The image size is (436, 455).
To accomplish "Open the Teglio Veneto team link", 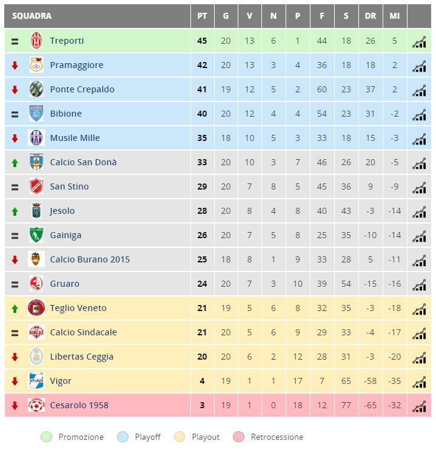I will tap(78, 308).
